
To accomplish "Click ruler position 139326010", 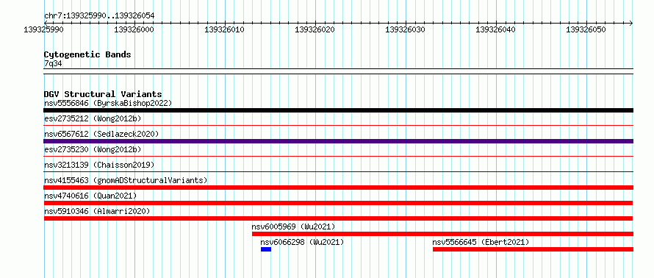I will 224,29.
